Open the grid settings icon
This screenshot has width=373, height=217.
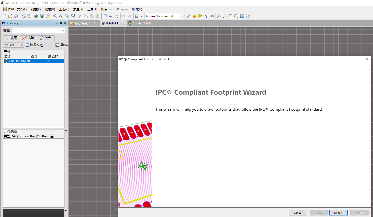[x=137, y=16]
